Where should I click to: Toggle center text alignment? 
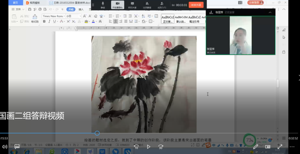[x=116, y=22]
